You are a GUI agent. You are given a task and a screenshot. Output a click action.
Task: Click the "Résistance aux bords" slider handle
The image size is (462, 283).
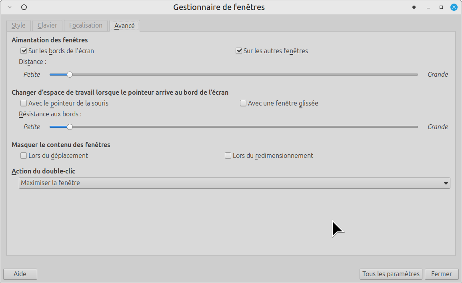(x=70, y=127)
